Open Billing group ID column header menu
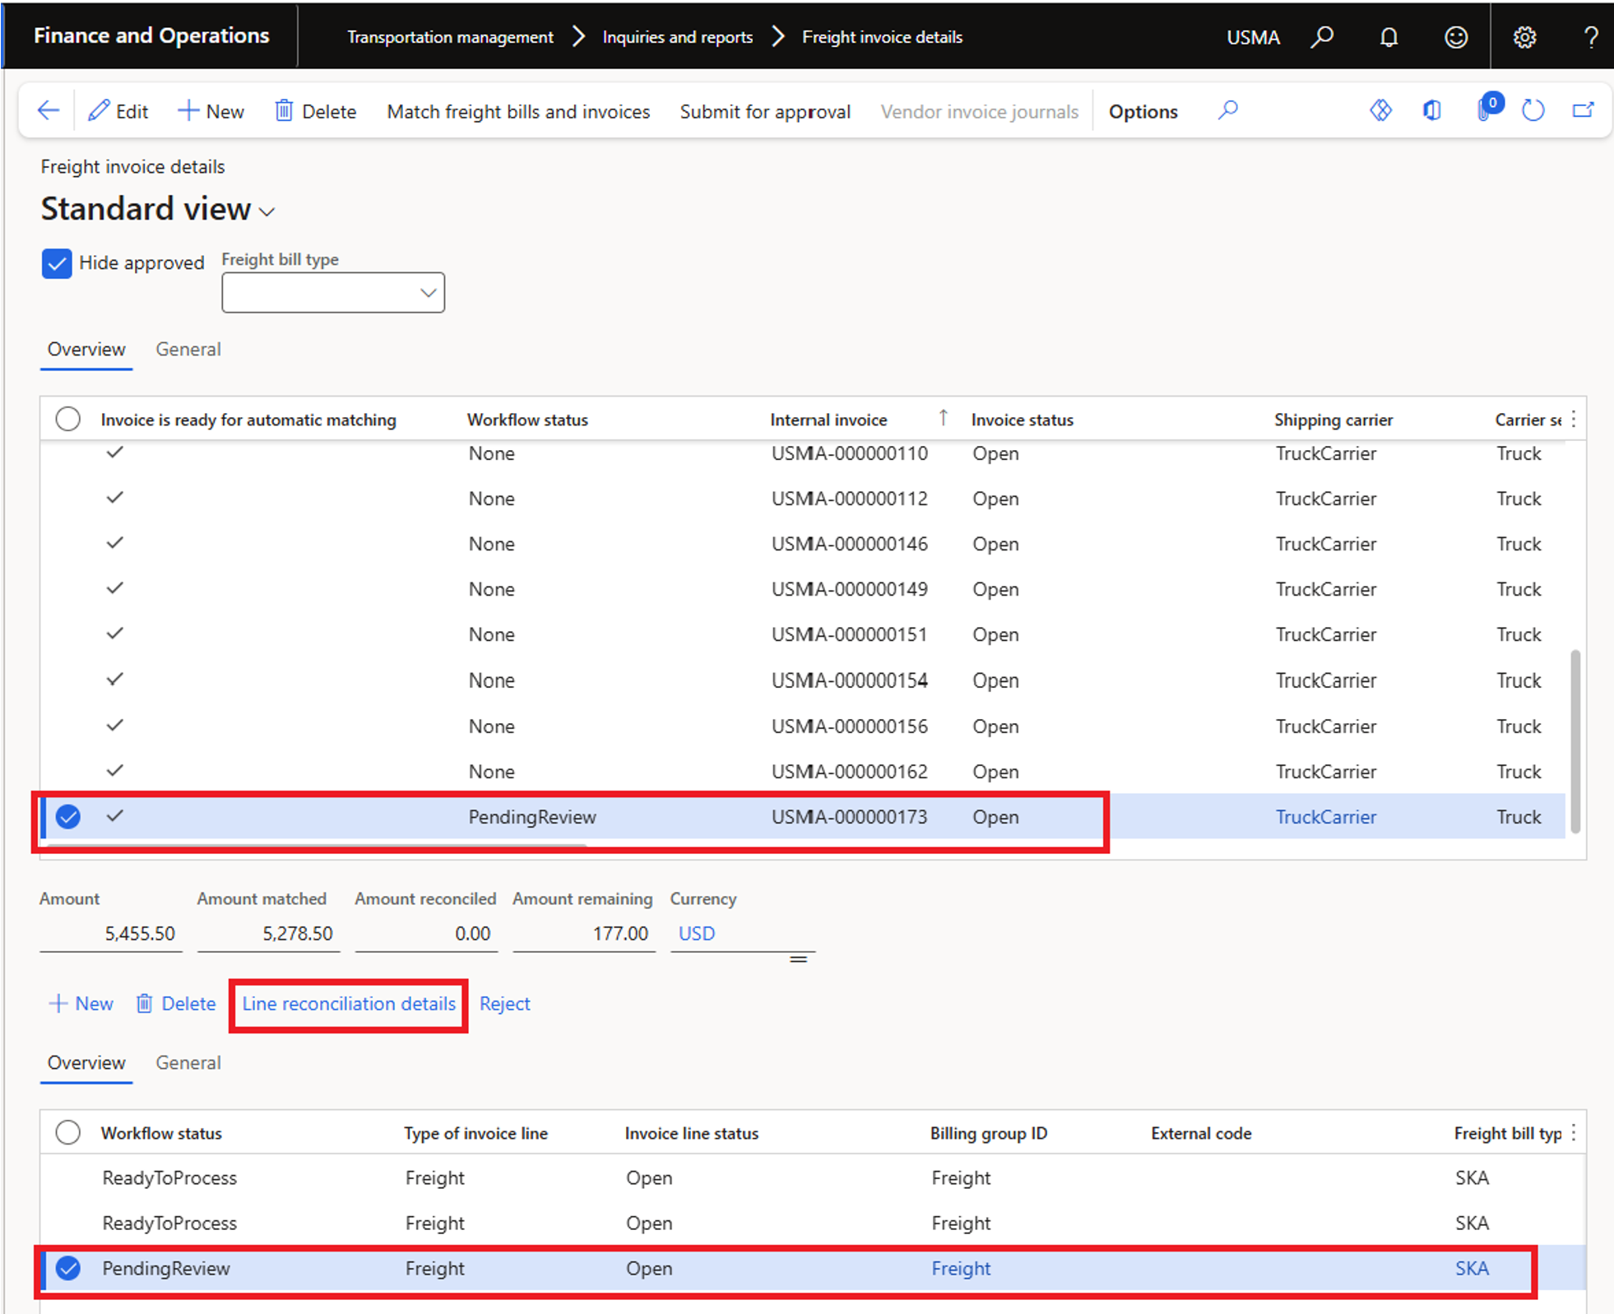The image size is (1614, 1314). pos(988,1133)
